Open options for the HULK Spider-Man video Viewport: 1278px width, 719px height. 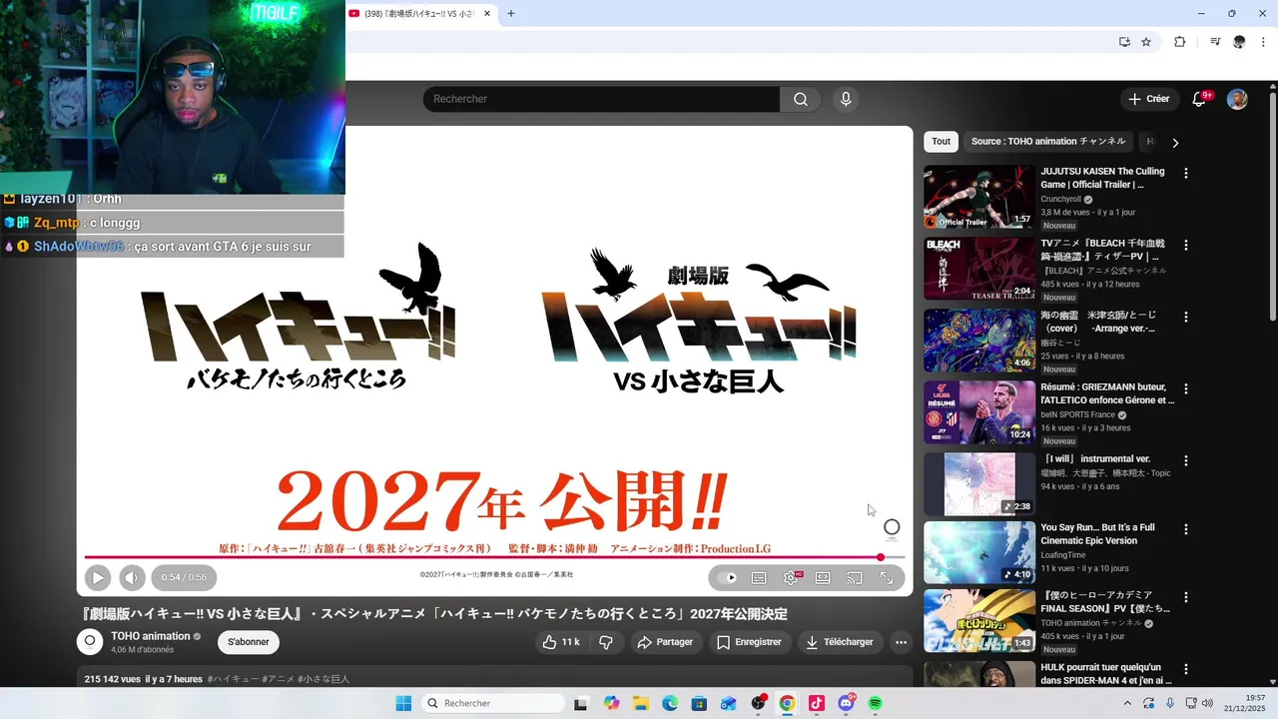pos(1186,669)
